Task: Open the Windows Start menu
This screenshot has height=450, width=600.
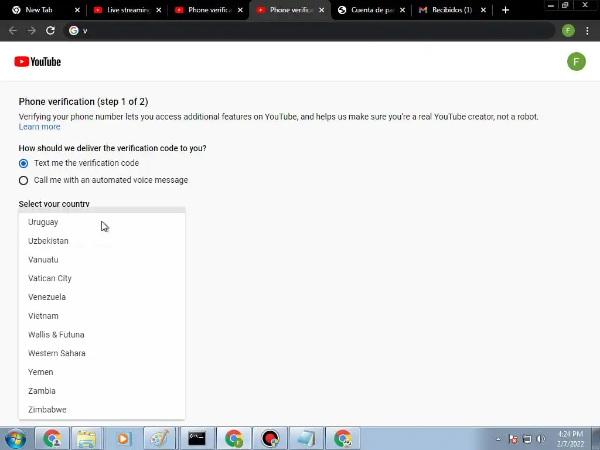Action: click(16, 438)
